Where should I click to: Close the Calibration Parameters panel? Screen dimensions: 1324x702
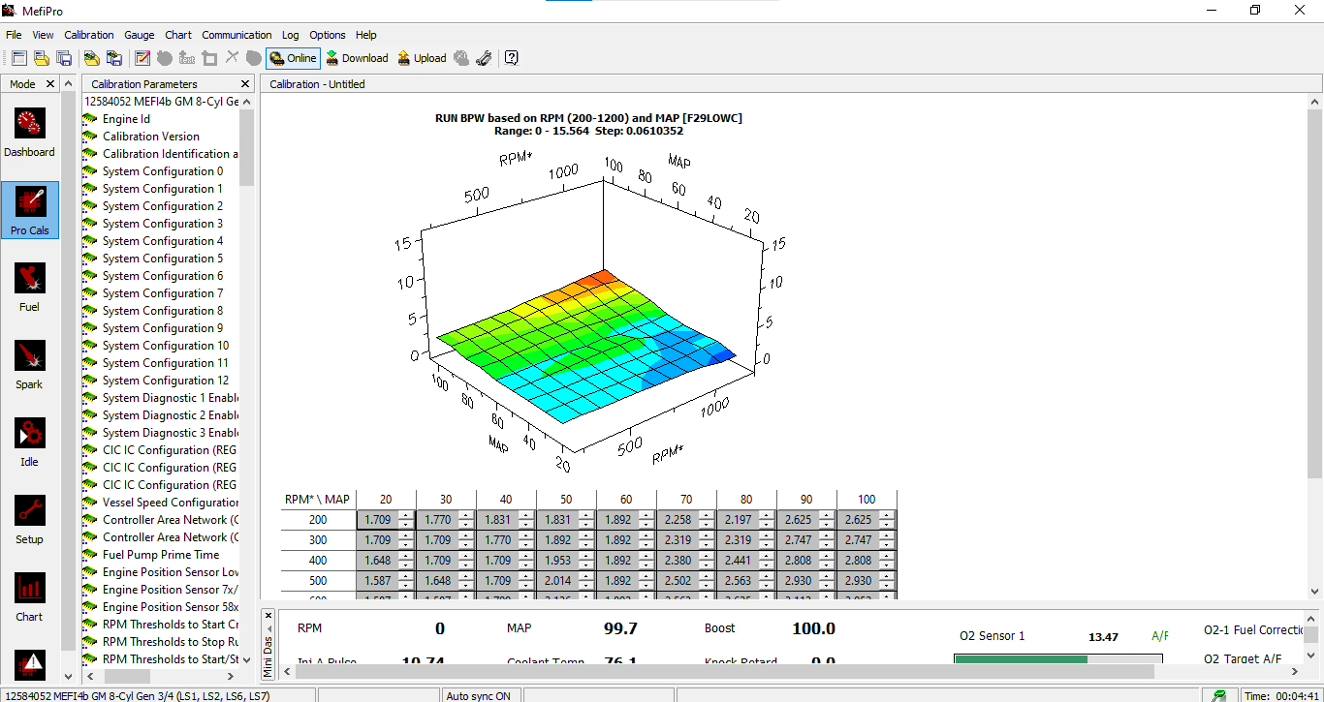[x=245, y=84]
